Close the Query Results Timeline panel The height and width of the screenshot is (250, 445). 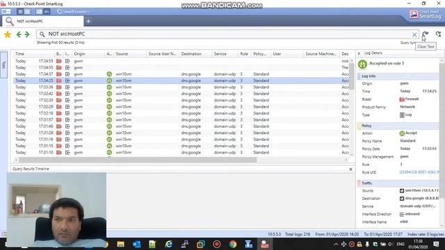point(350,169)
